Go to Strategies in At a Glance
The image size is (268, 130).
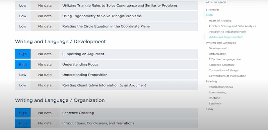212,10
